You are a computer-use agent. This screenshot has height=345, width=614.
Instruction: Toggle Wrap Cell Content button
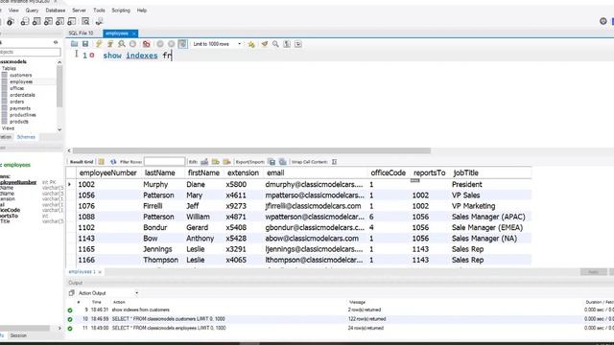pyautogui.click(x=334, y=162)
